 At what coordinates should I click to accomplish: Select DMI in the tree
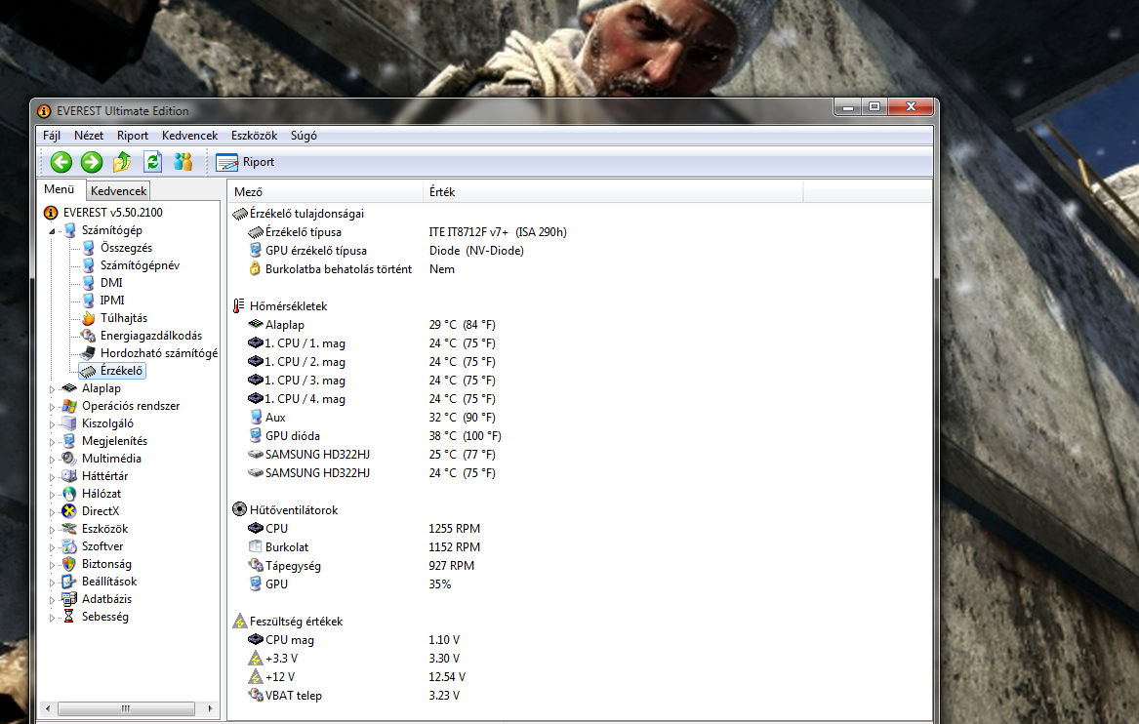point(111,283)
